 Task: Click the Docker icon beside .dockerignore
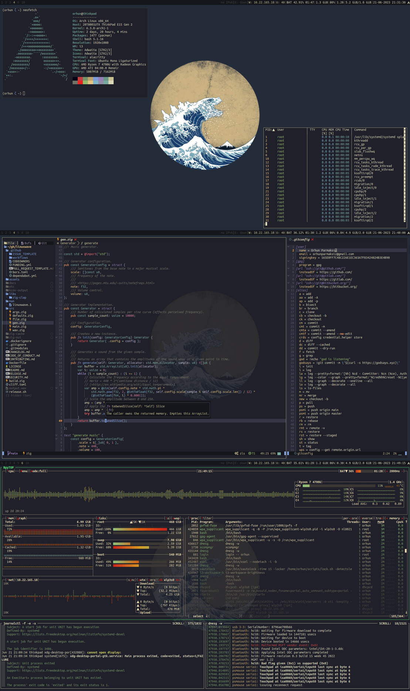pos(7,341)
